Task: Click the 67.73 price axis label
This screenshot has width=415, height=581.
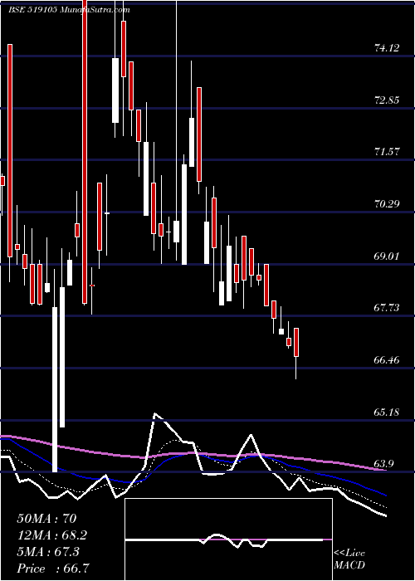Action: pos(387,308)
